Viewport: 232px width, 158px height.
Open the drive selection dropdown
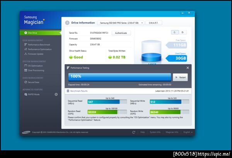click(x=121, y=23)
